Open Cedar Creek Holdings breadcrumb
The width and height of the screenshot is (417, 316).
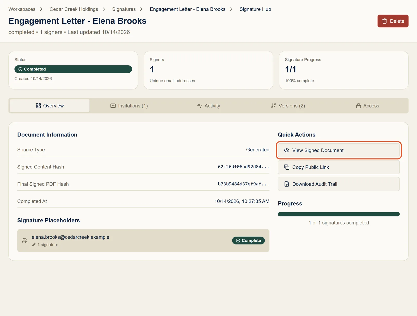[74, 9]
